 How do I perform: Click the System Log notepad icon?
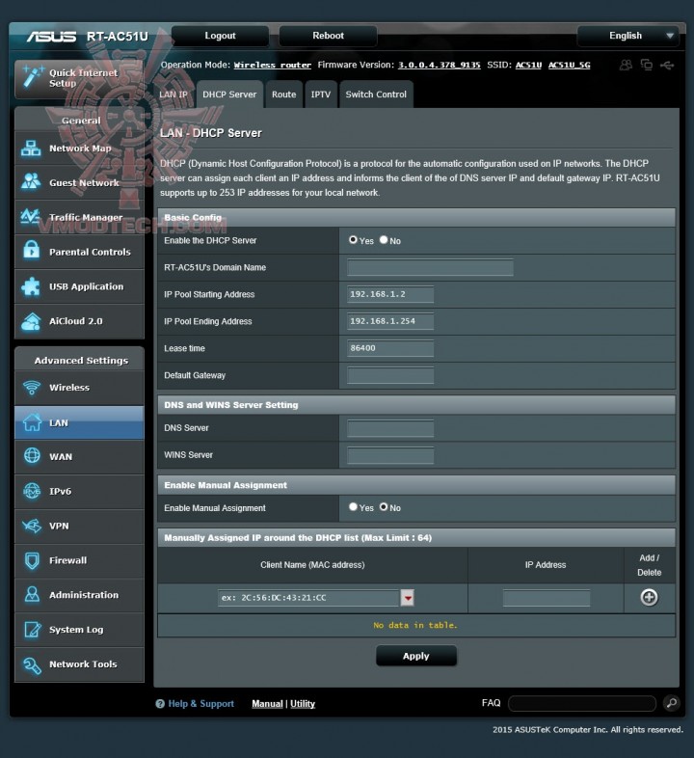point(32,629)
